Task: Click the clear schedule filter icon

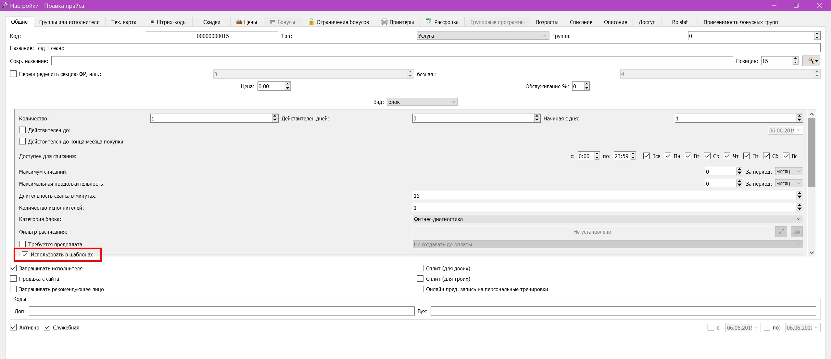Action: pos(797,232)
